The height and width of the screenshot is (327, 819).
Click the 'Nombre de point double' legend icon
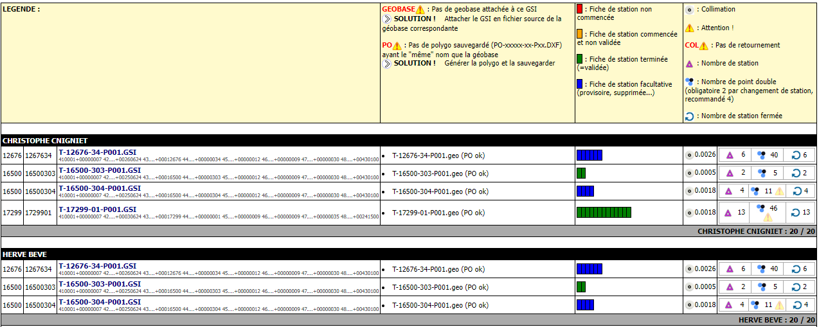pos(689,82)
